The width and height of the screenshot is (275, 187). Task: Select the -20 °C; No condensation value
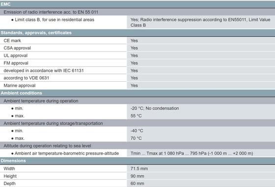pos(155,108)
